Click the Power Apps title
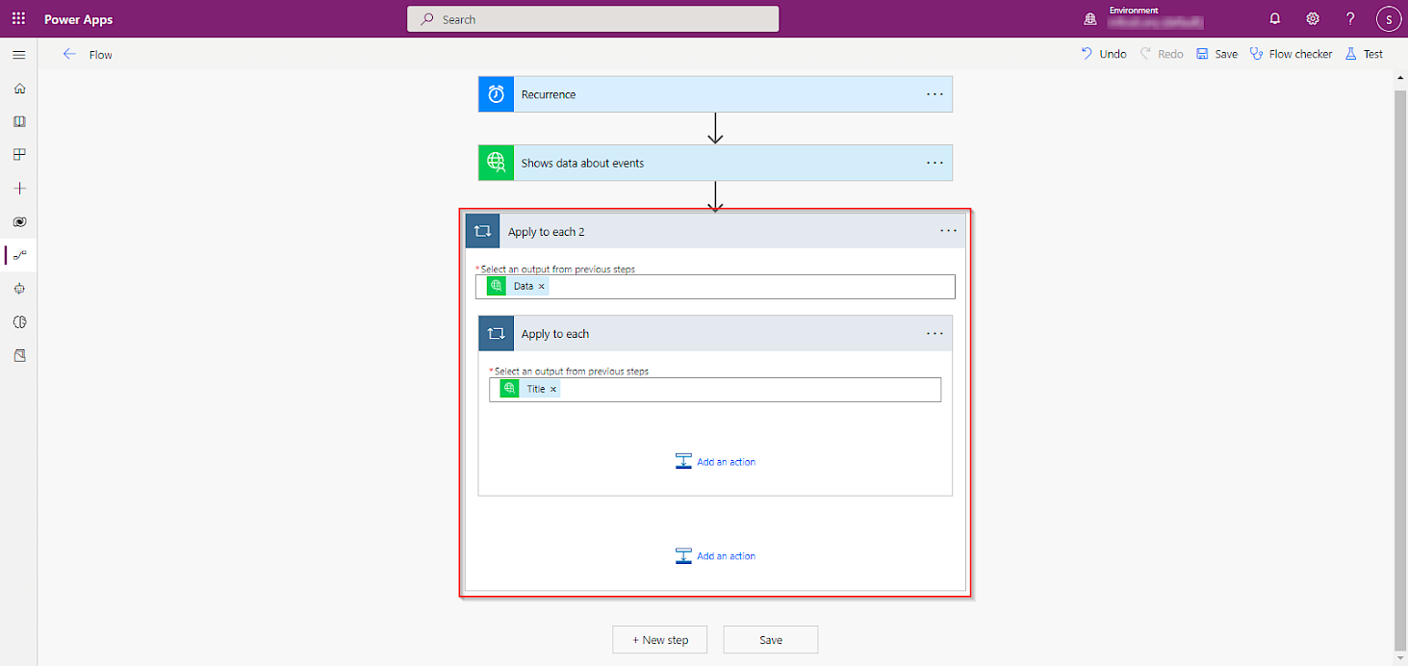 [x=78, y=19]
